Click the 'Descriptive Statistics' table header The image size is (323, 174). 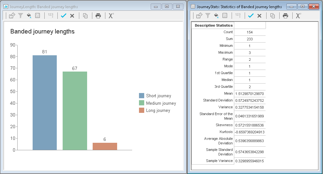coord(214,25)
